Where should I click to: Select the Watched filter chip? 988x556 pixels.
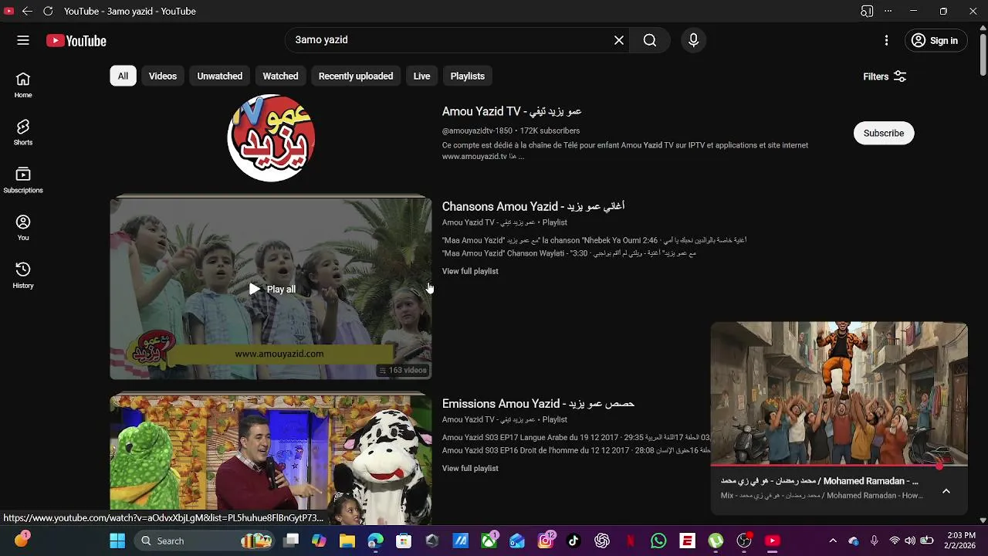[280, 76]
